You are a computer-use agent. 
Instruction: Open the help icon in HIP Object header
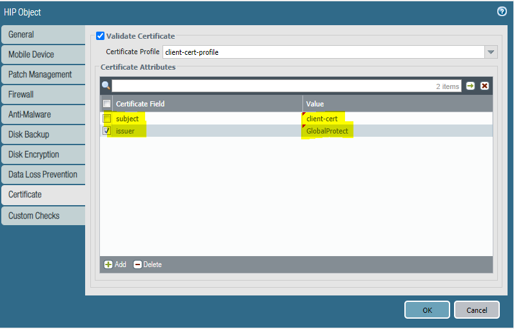(x=502, y=12)
